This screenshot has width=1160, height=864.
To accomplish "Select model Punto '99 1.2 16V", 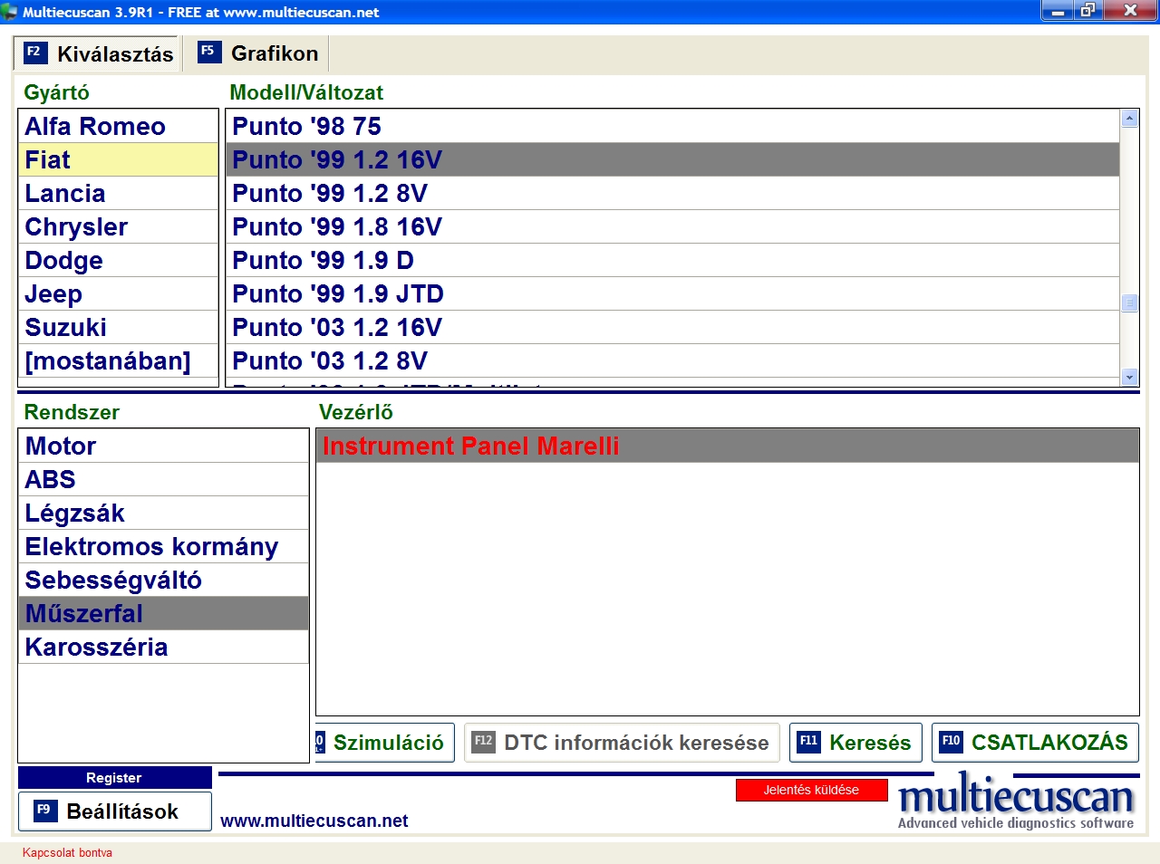I will click(x=672, y=159).
